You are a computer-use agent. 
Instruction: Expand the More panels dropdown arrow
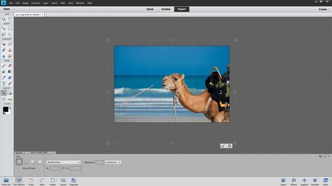(x=329, y=180)
